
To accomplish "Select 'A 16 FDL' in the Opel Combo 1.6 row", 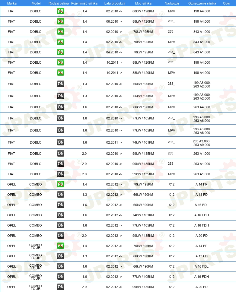I will [202, 205].
